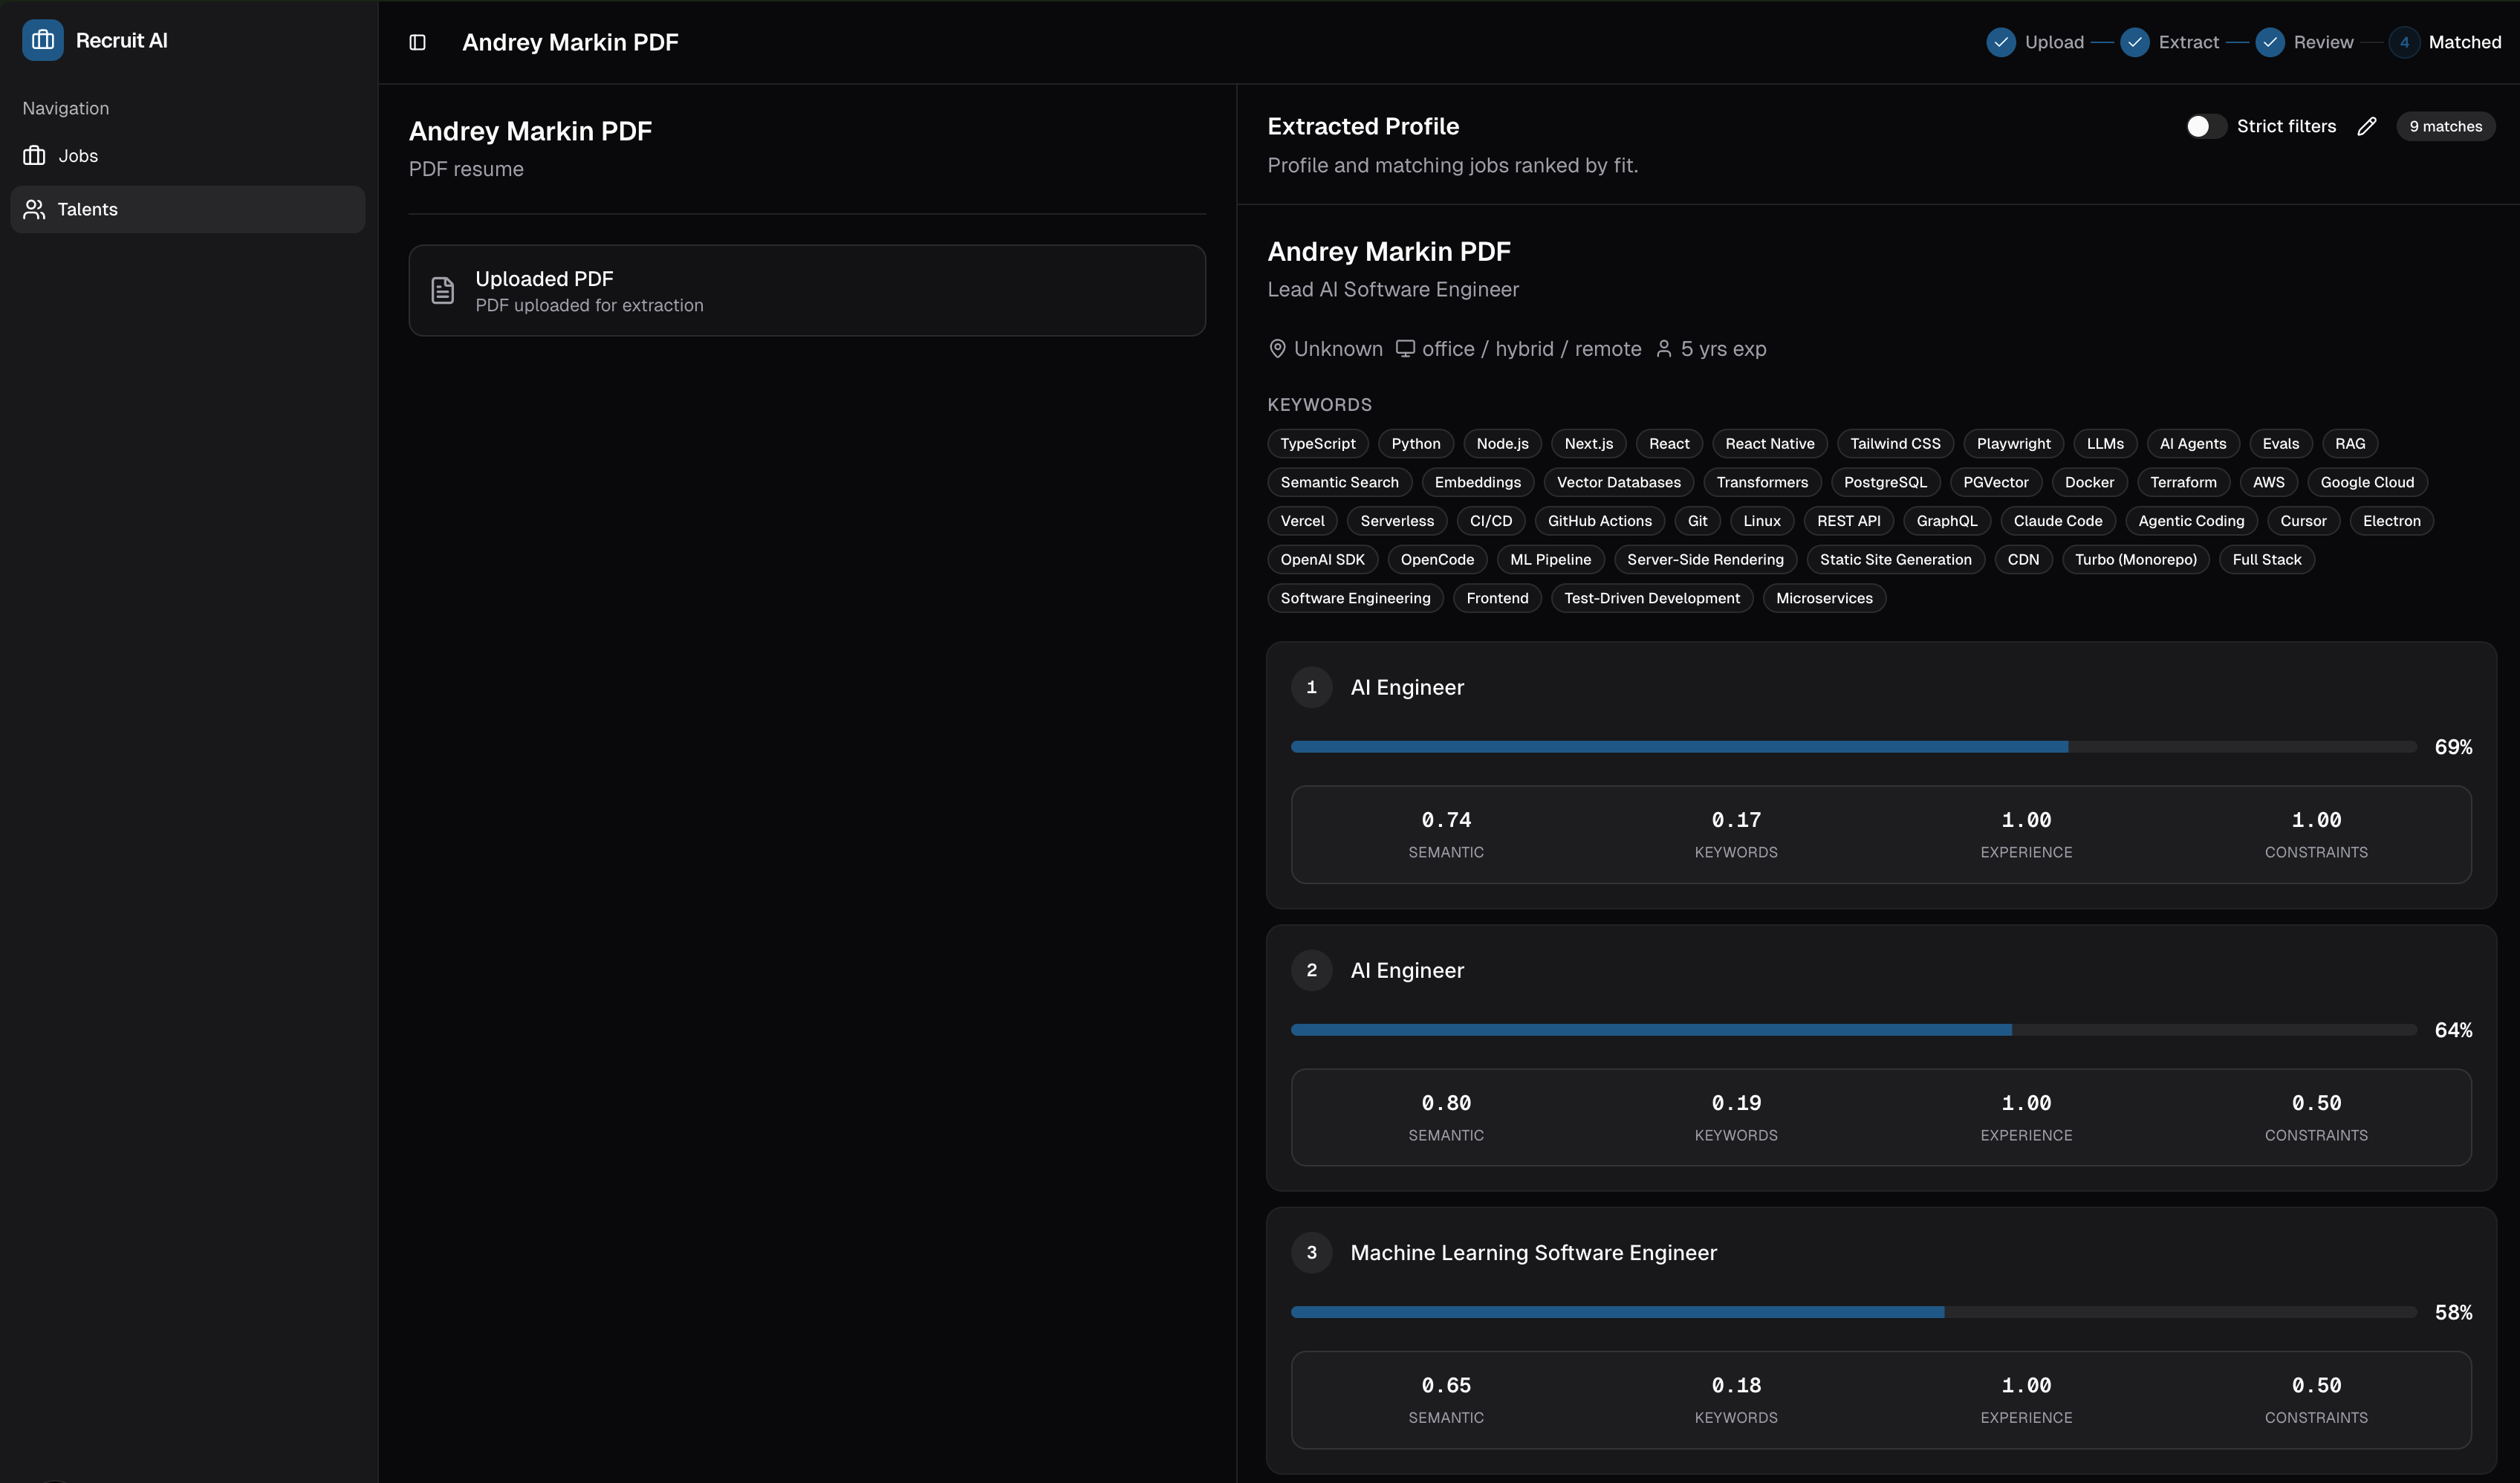Click the Upload step checkmark icon
The width and height of the screenshot is (2520, 1483).
pos(2002,42)
